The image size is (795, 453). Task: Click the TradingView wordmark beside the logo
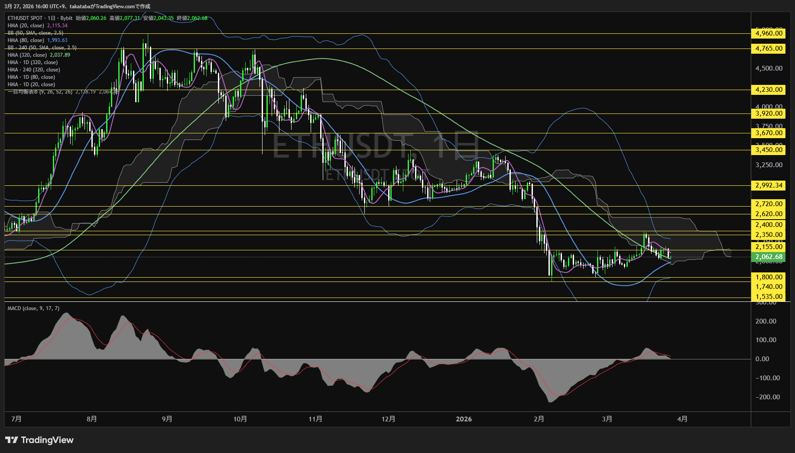tap(47, 440)
